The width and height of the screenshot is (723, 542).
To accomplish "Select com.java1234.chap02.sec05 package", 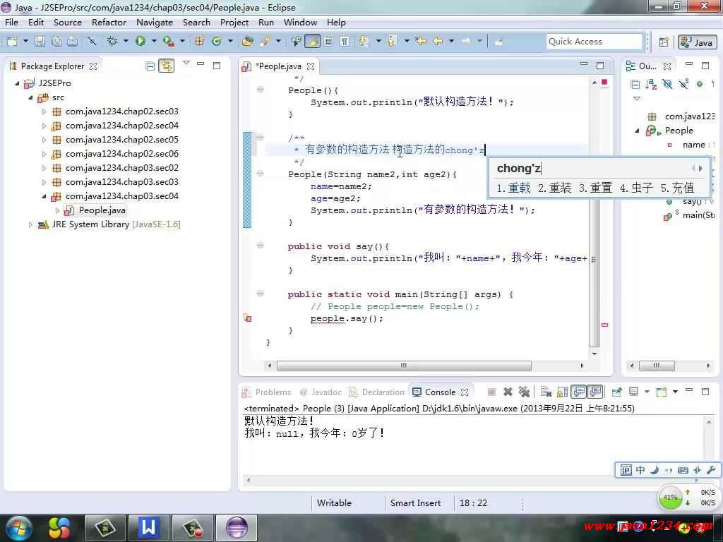I will (x=121, y=140).
